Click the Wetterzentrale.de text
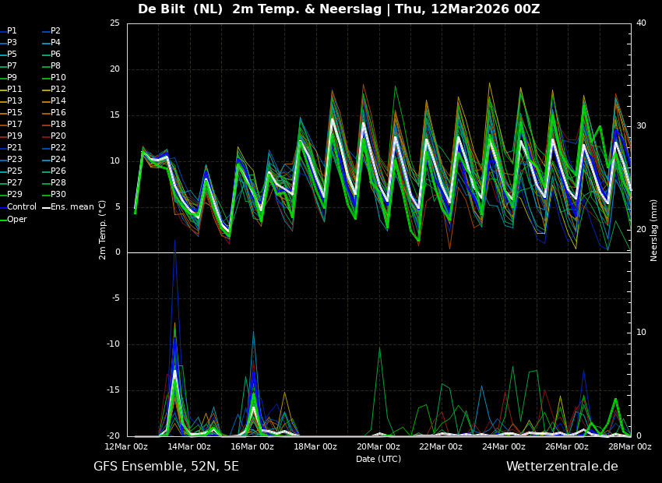 coord(562,467)
